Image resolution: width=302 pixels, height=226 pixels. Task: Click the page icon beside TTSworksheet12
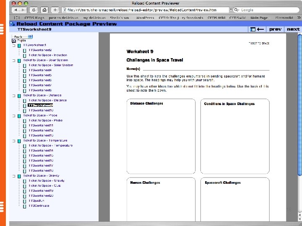(24, 131)
